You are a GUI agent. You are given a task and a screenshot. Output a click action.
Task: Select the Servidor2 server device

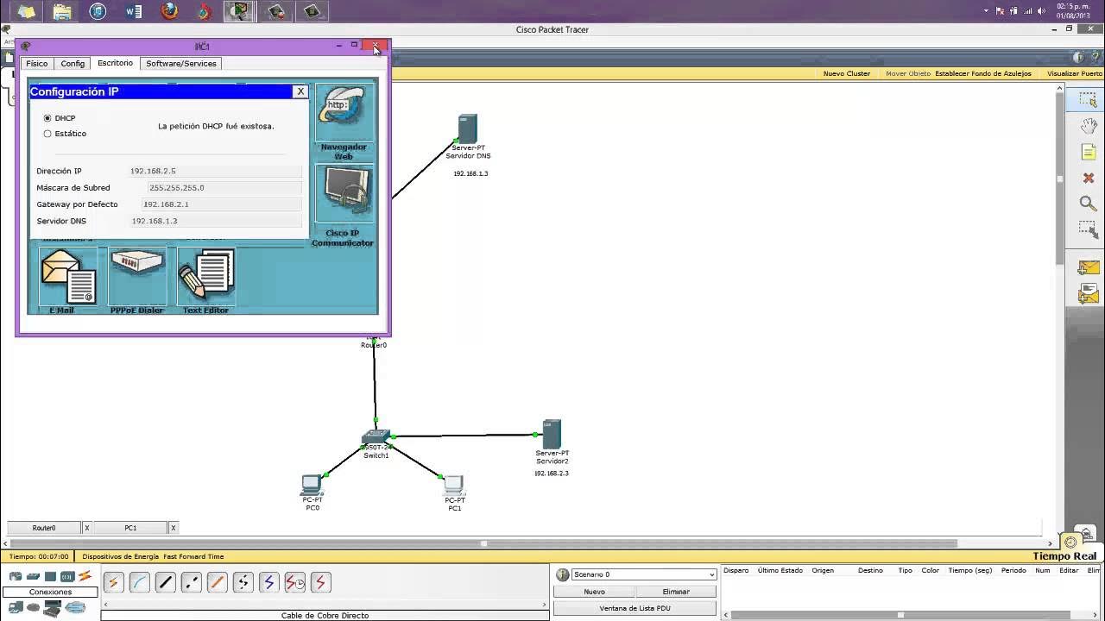(x=552, y=434)
